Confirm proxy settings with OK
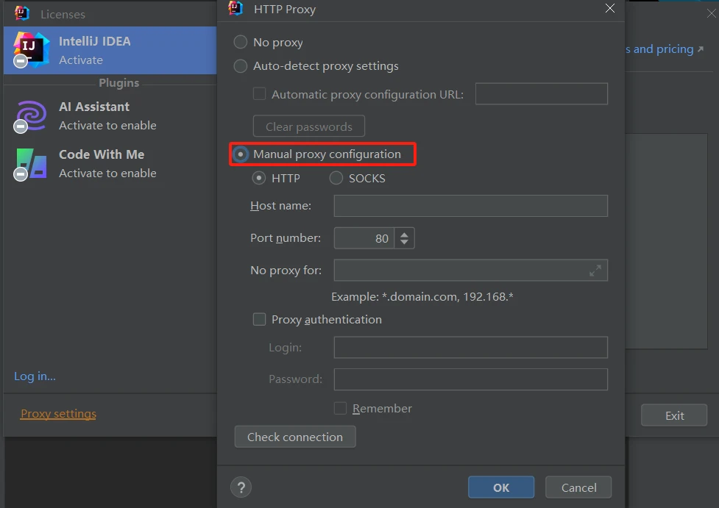The width and height of the screenshot is (719, 508). (x=501, y=487)
